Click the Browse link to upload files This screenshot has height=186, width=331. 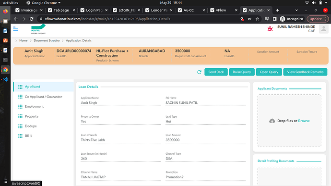[304, 121]
